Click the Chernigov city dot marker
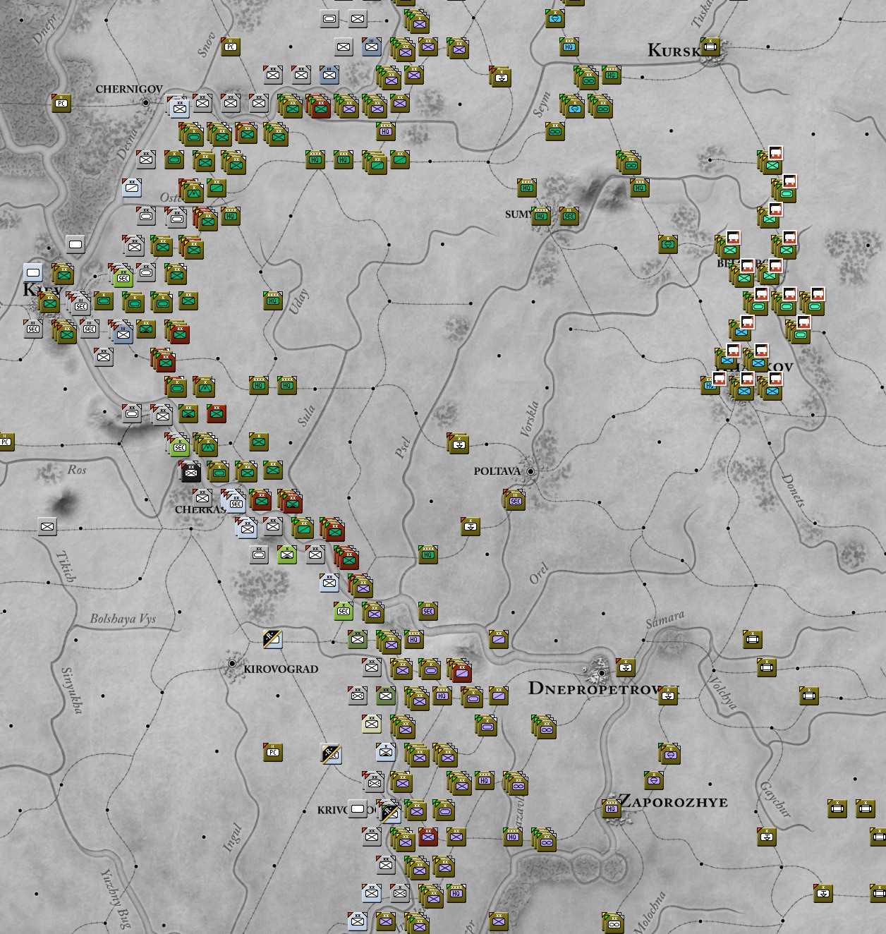This screenshot has height=934, width=886. click(146, 102)
